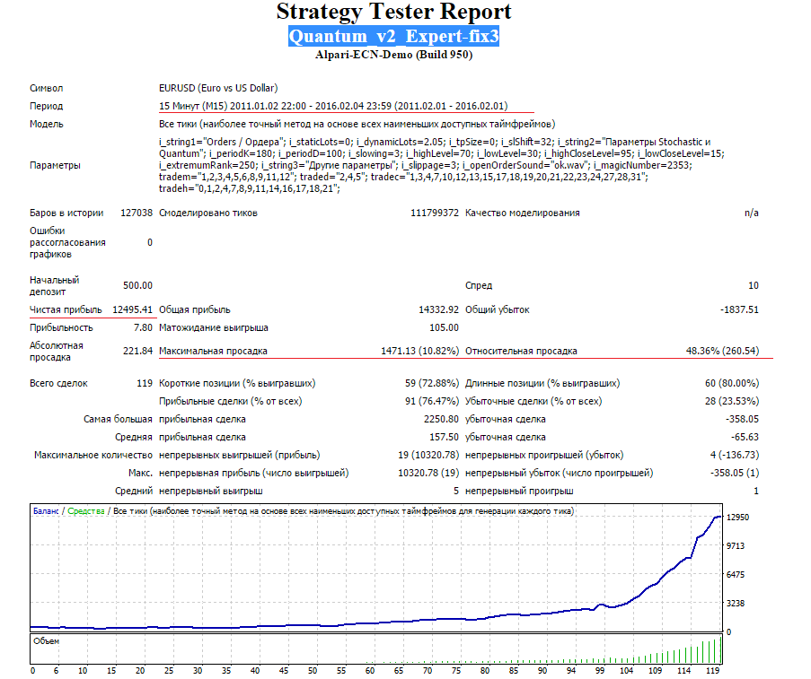Click the 'Длинные позиции (% выигравших)' label

(x=542, y=383)
